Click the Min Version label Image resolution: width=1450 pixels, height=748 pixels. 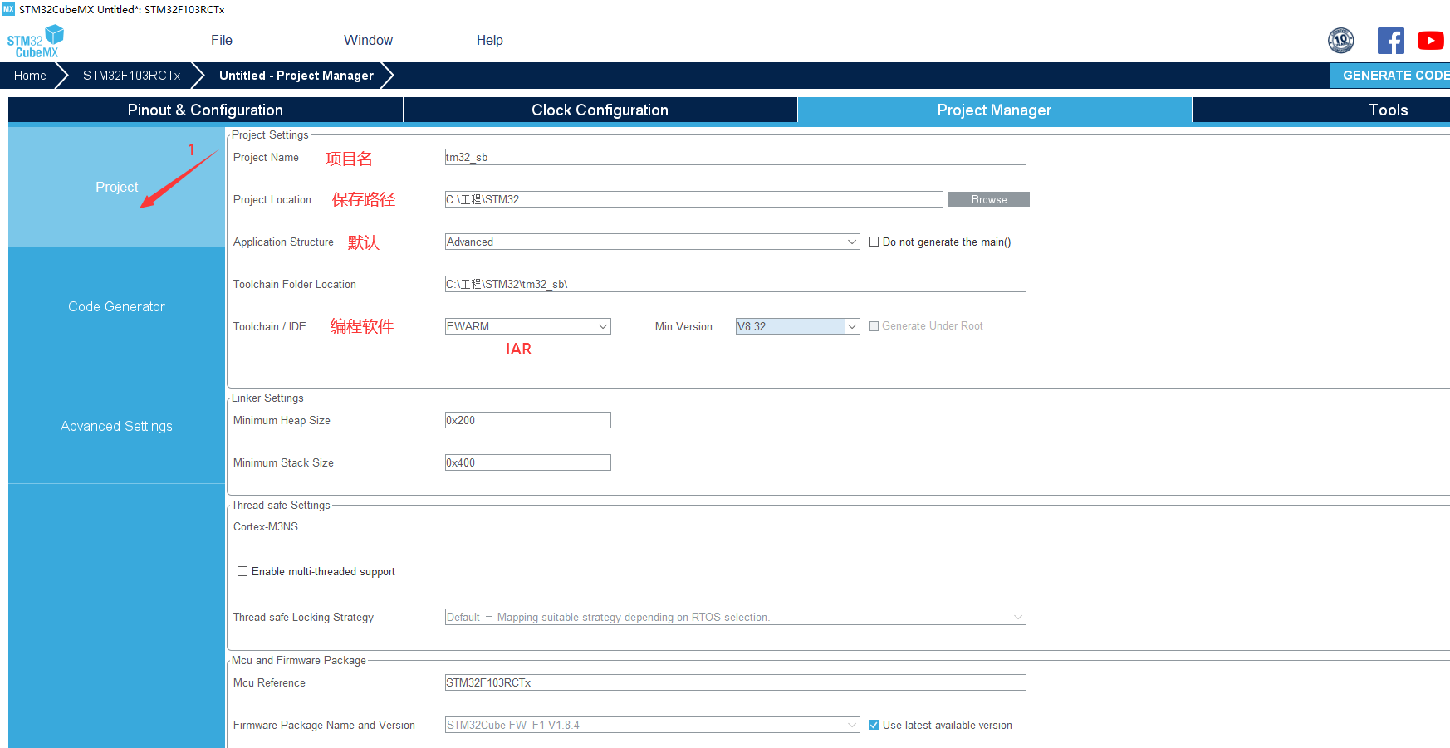click(x=683, y=326)
